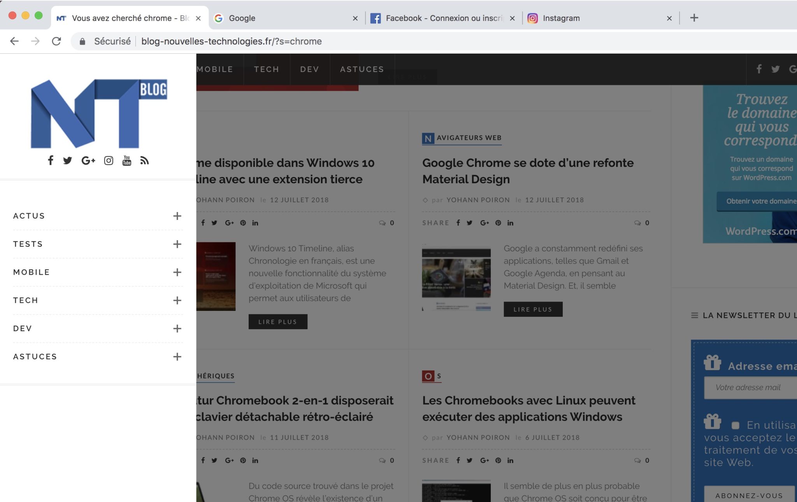Switch to the Facebook browser tab
This screenshot has height=502, width=797.
[x=440, y=18]
